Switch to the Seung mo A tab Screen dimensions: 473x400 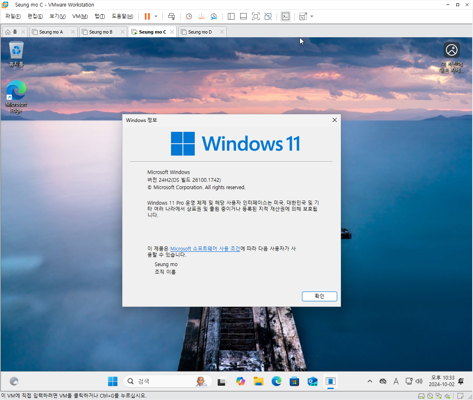point(51,32)
